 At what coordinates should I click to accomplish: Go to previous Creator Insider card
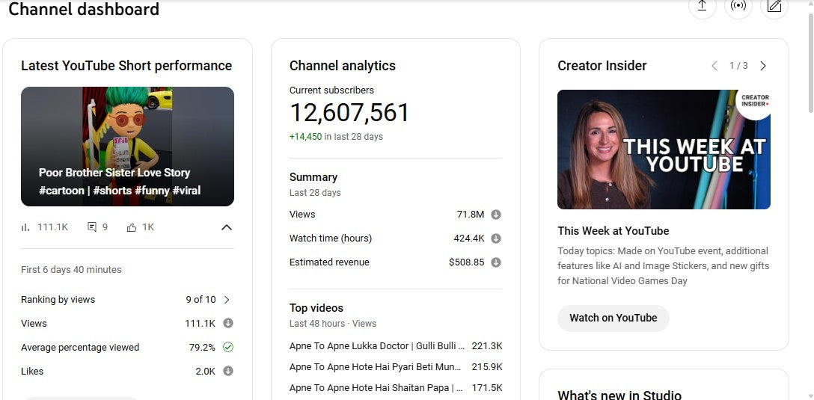(714, 66)
